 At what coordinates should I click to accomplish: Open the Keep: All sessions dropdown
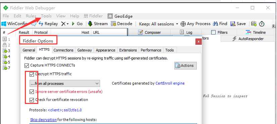tap(158, 24)
